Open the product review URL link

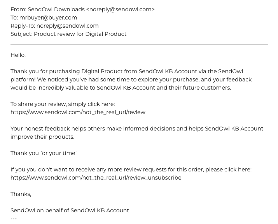pos(78,112)
